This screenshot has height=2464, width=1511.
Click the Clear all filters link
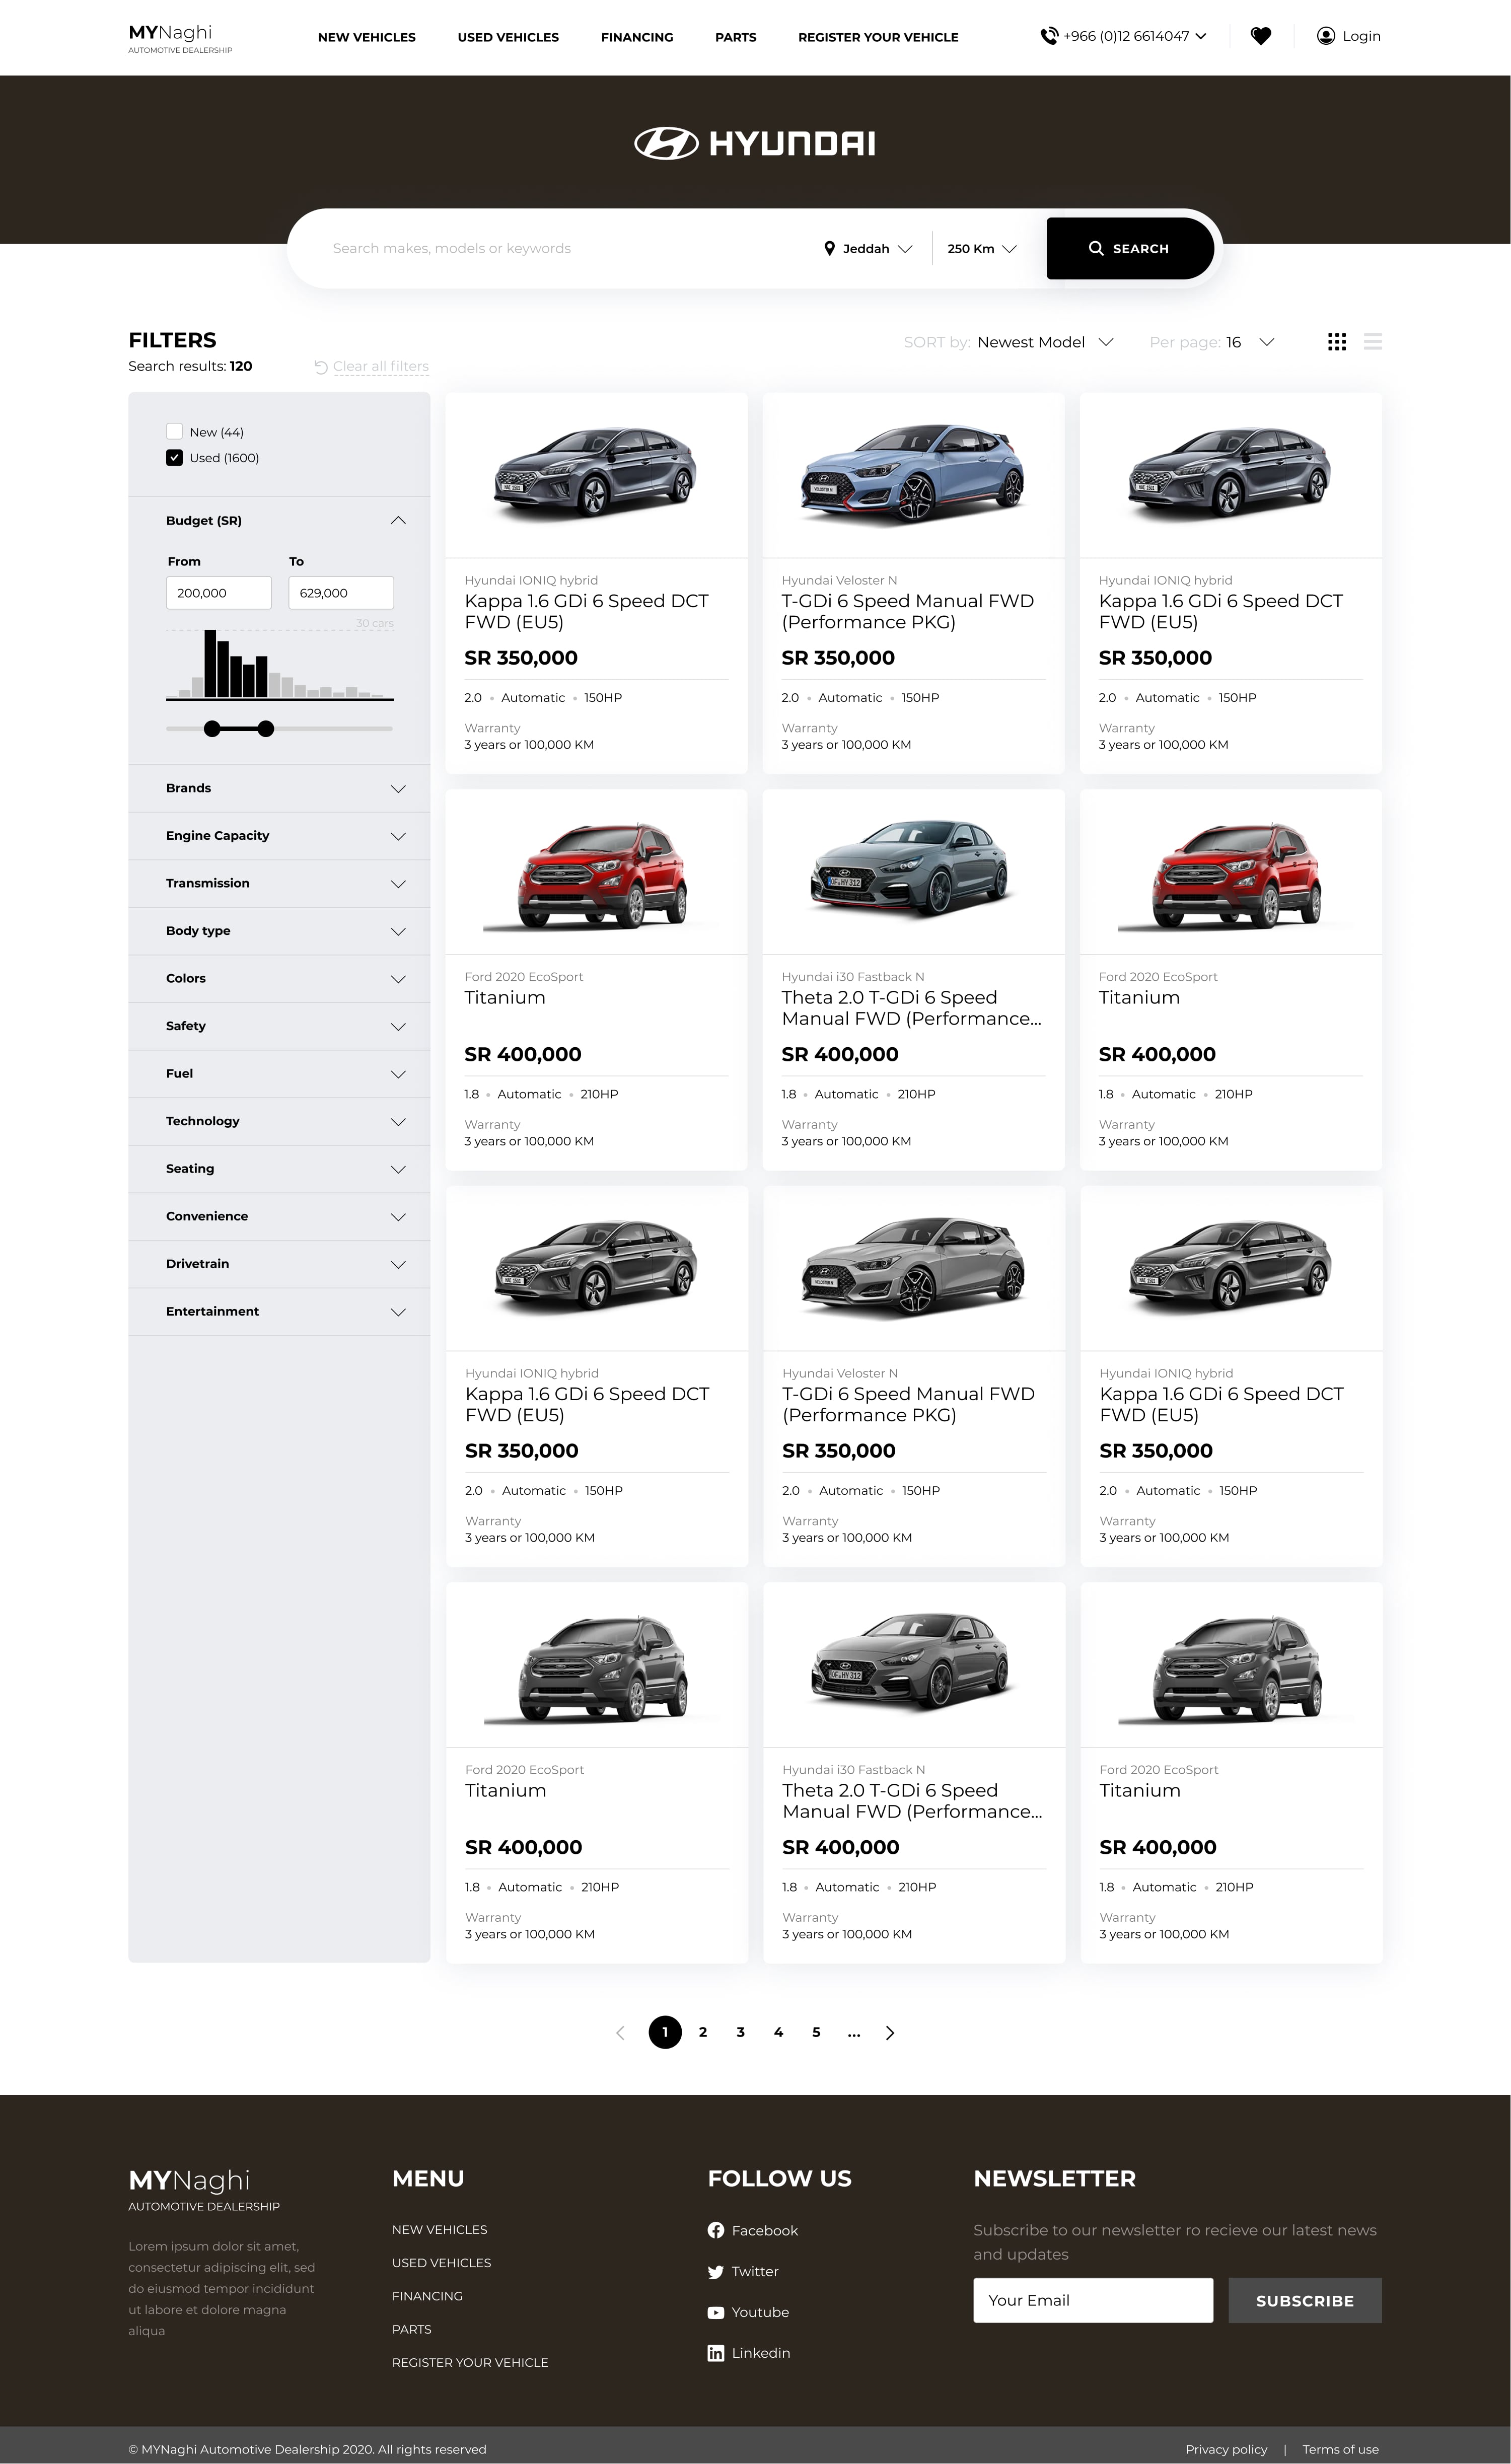381,366
